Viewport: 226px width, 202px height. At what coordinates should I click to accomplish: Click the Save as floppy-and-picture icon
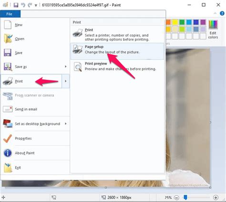[8, 67]
